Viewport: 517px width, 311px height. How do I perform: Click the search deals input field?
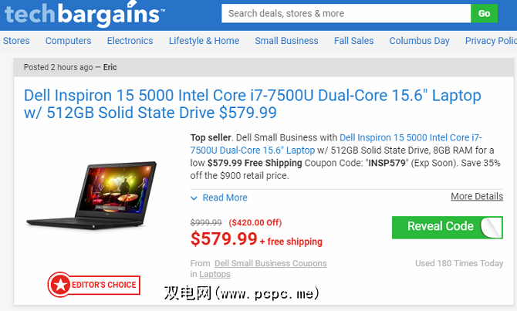tap(346, 14)
